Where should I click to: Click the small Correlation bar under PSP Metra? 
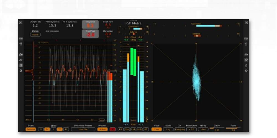click(x=138, y=29)
